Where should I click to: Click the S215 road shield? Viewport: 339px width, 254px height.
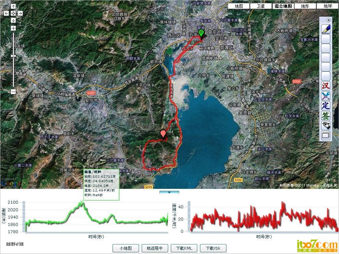point(149,187)
